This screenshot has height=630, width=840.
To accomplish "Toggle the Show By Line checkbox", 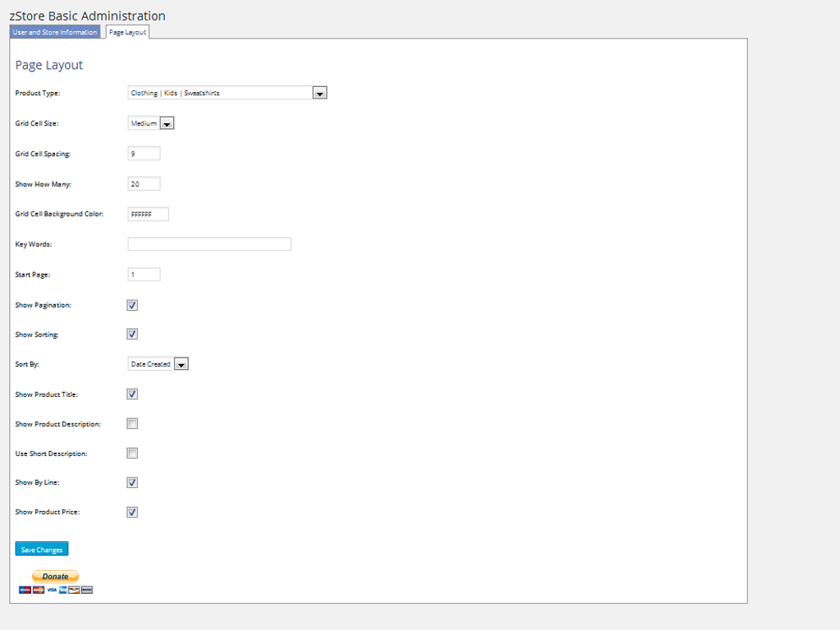I will [x=132, y=482].
